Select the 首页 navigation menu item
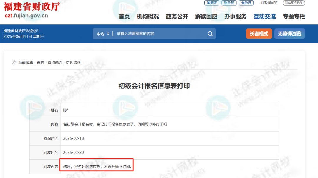Image resolution: width=318 pixels, height=178 pixels. pyautogui.click(x=124, y=16)
